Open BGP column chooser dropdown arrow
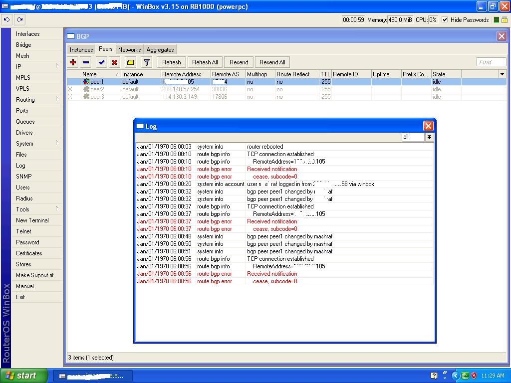The height and width of the screenshot is (383, 511). click(502, 74)
